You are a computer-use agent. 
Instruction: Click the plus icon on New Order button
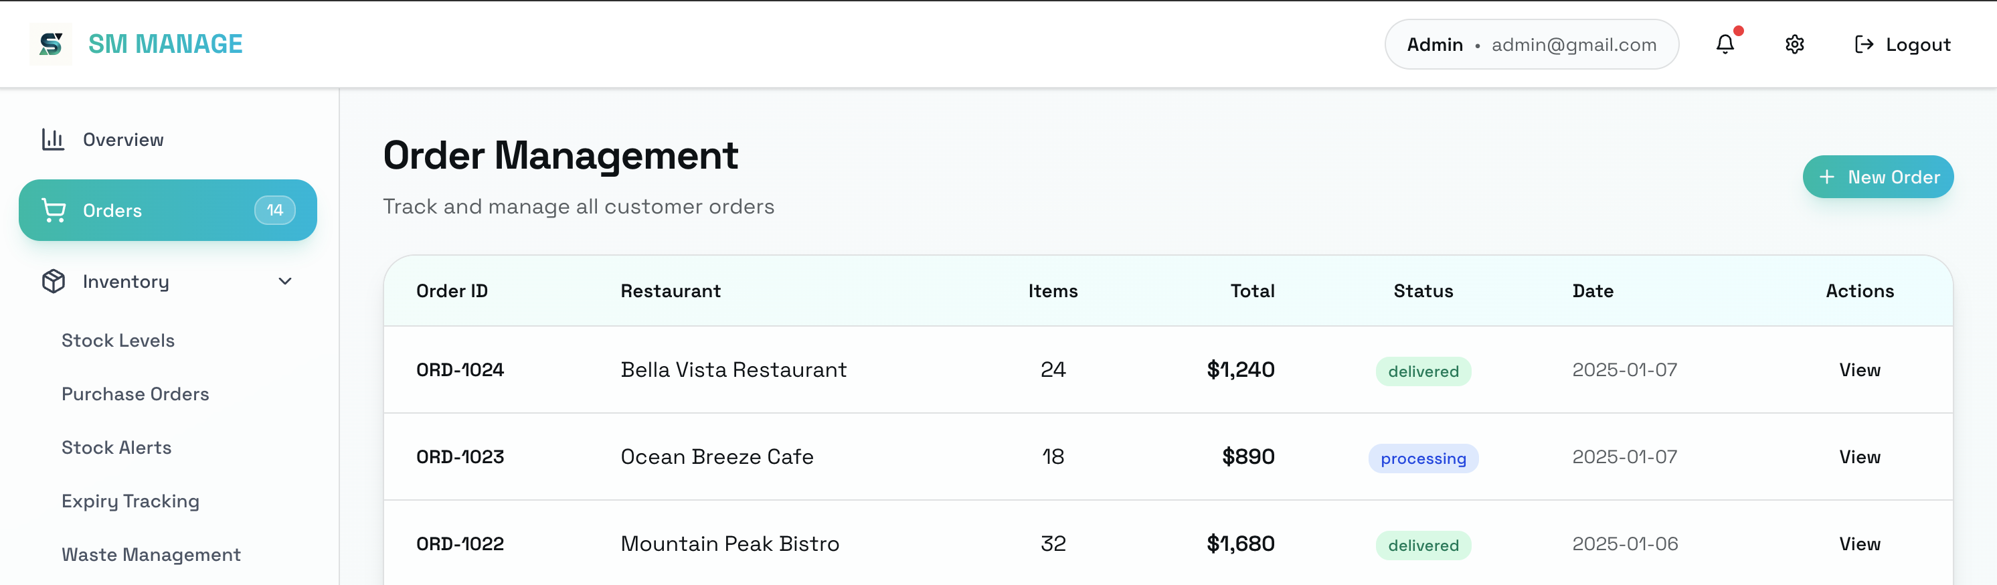pyautogui.click(x=1827, y=177)
